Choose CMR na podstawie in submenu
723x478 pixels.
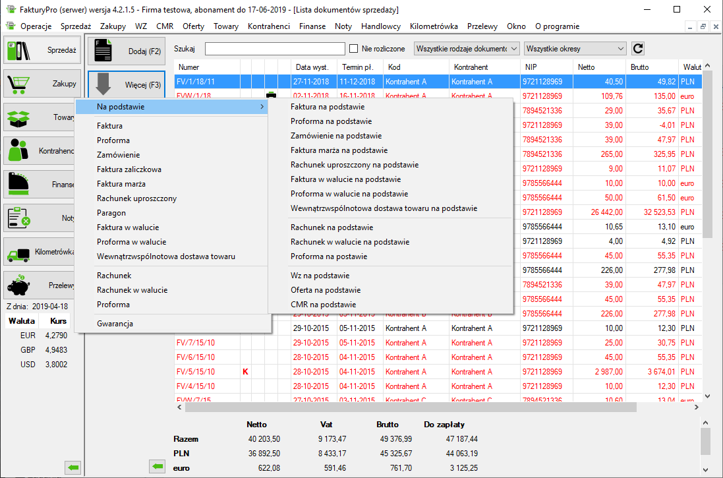tap(323, 305)
